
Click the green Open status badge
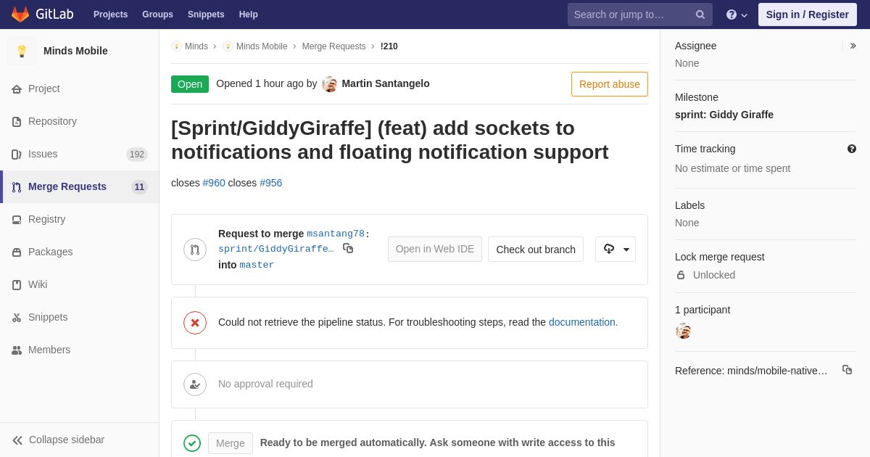(190, 84)
